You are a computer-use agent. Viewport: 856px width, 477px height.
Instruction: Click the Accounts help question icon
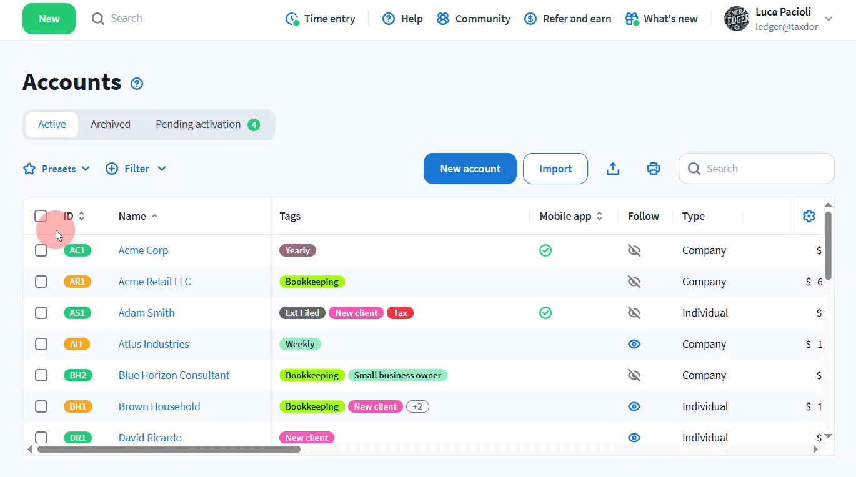coord(137,84)
